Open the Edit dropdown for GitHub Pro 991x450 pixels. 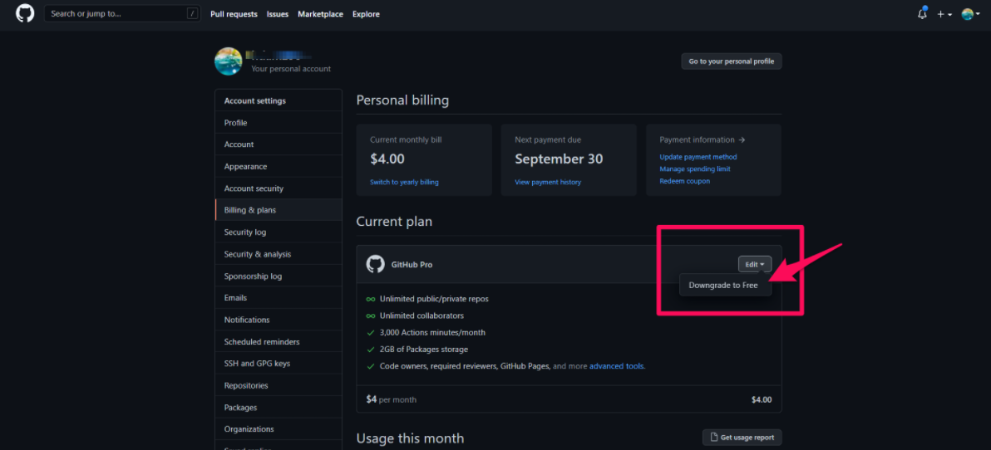pos(755,265)
